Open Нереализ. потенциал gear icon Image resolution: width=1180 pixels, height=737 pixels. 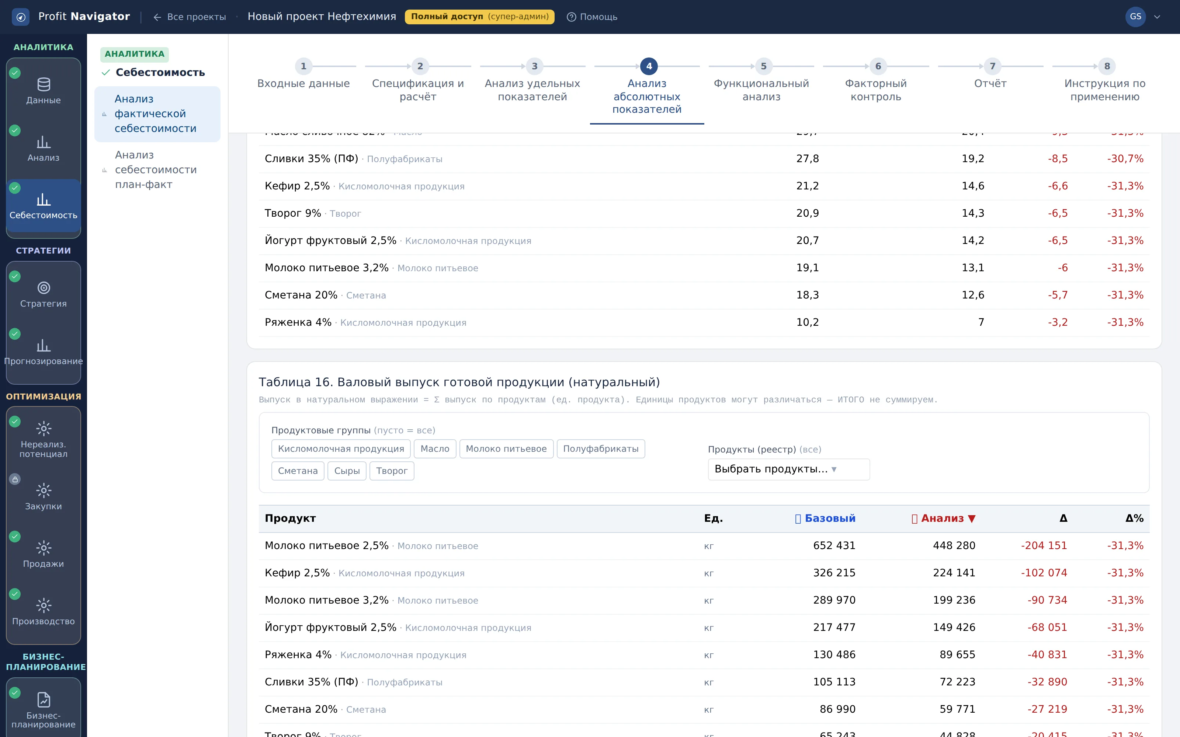click(x=44, y=429)
